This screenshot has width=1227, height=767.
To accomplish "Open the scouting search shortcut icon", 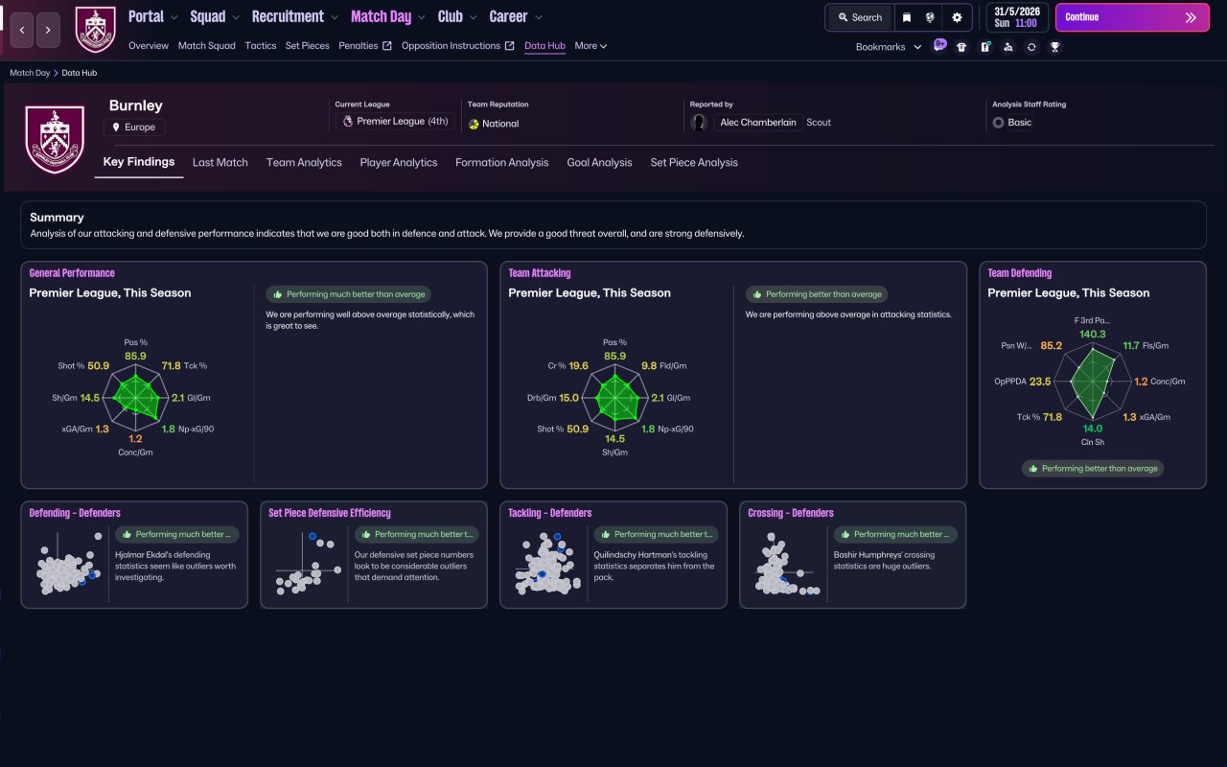I will click(1007, 46).
